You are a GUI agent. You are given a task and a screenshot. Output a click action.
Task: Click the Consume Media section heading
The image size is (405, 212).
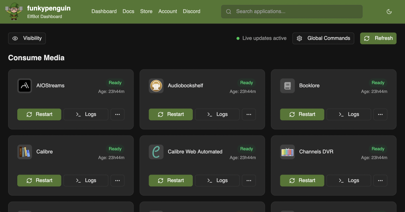click(x=36, y=58)
